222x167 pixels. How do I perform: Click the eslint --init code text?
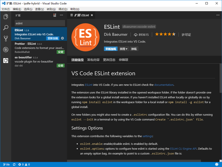tap(82, 120)
